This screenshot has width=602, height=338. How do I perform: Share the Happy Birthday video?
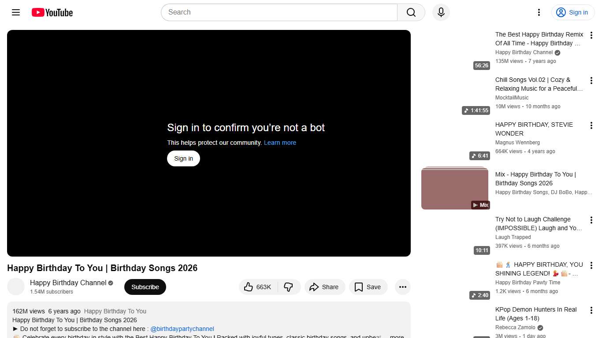tap(324, 287)
